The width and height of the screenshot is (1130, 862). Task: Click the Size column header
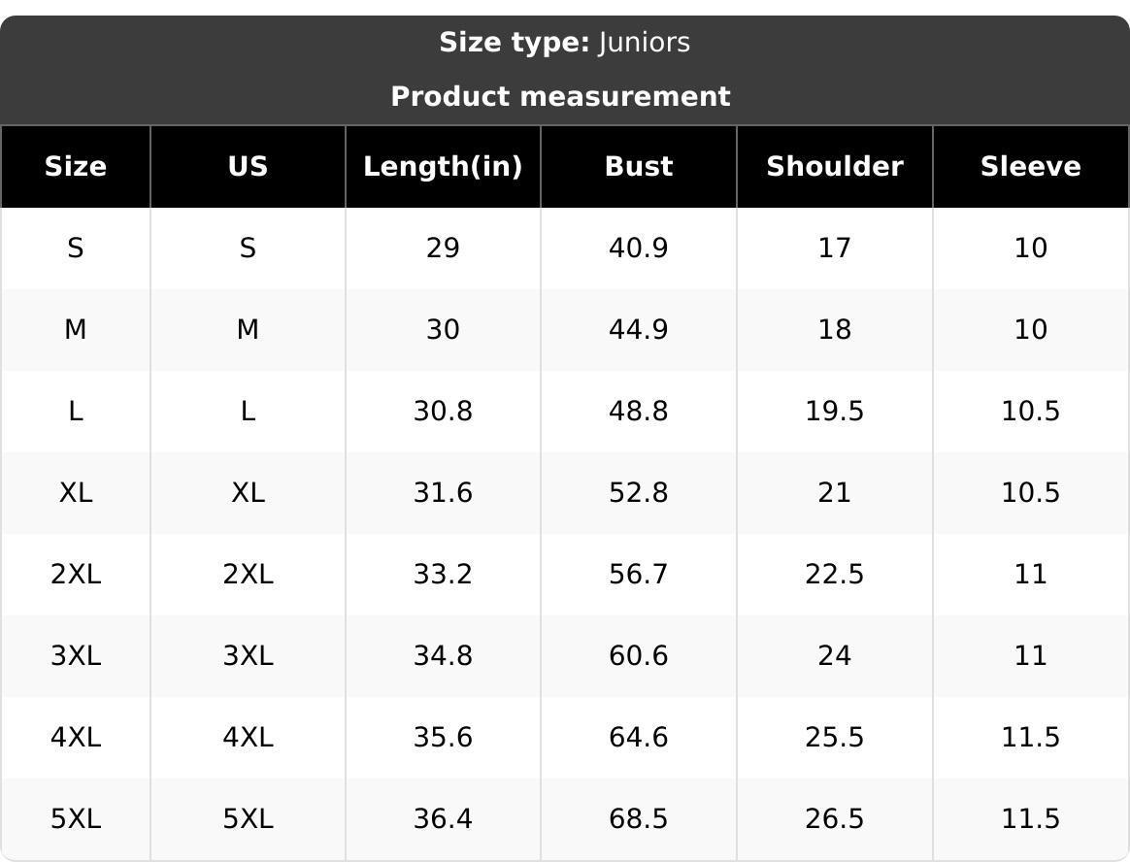(x=76, y=167)
